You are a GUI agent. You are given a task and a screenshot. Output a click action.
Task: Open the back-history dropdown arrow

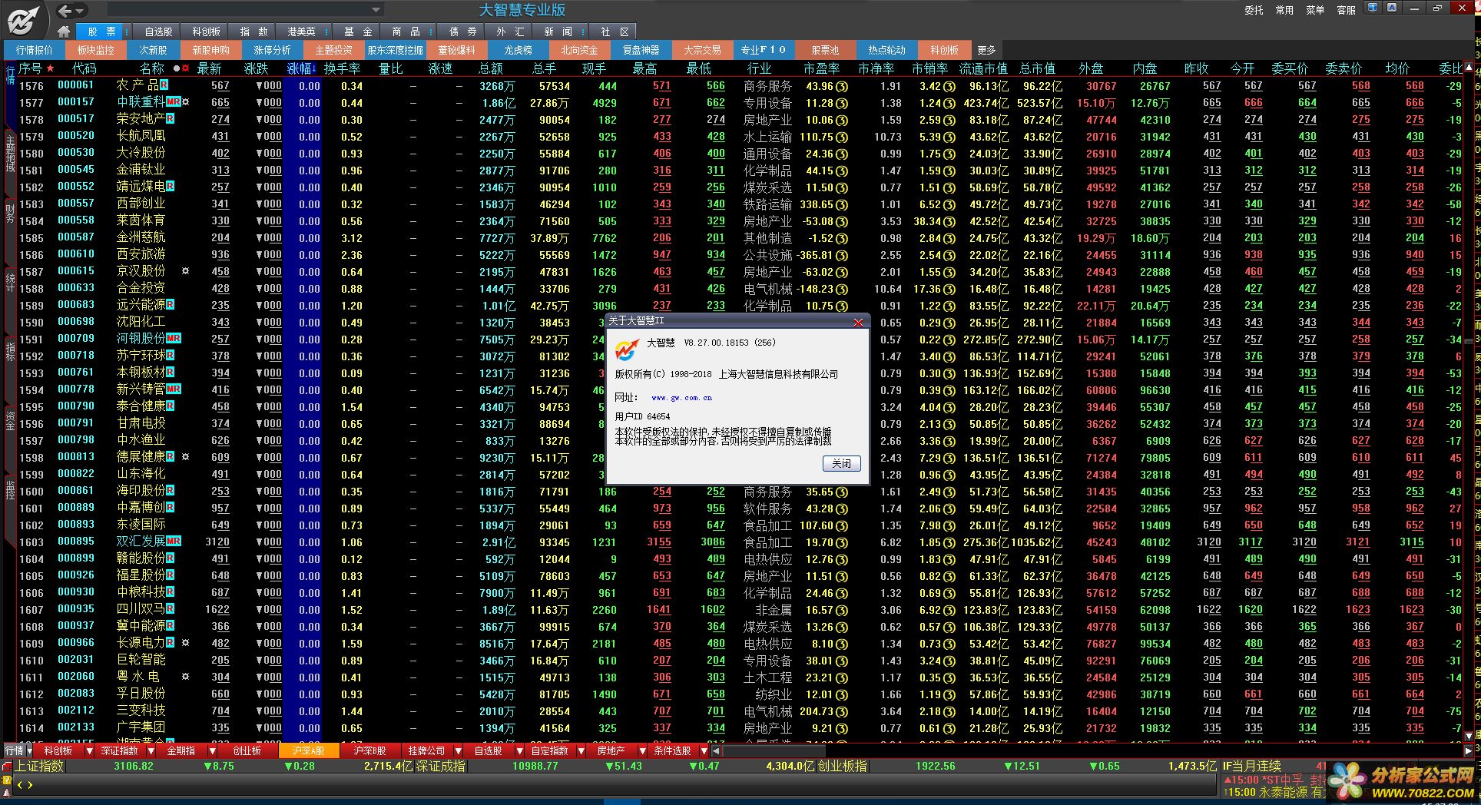(x=80, y=11)
